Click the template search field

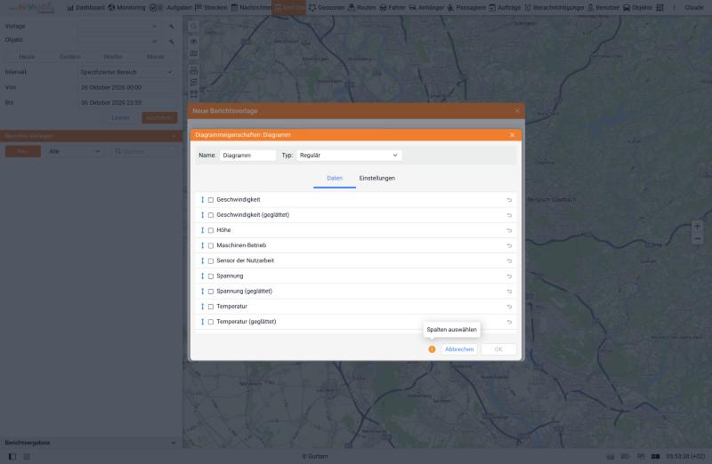pyautogui.click(x=145, y=151)
